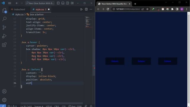Click Ln 36, Col 8 status indicator
190x107 pixels.
click(x=26, y=106)
